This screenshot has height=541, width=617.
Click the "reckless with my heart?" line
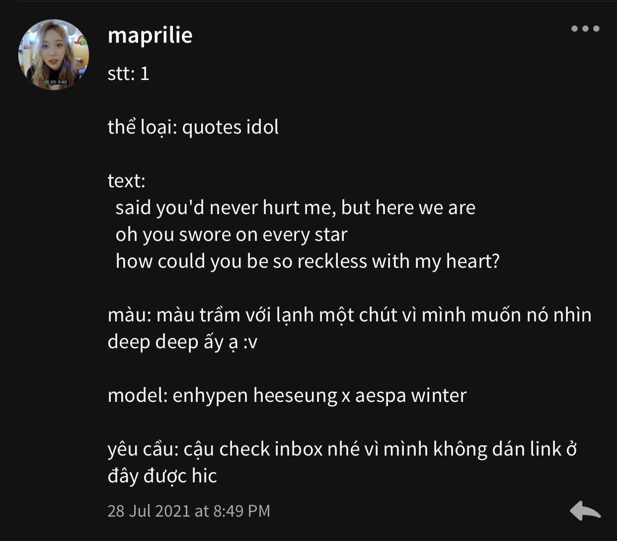point(307,261)
